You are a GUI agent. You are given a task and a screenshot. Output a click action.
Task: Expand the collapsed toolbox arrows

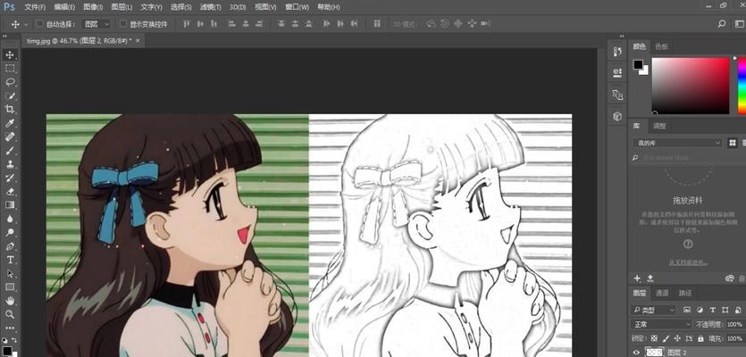[4, 36]
